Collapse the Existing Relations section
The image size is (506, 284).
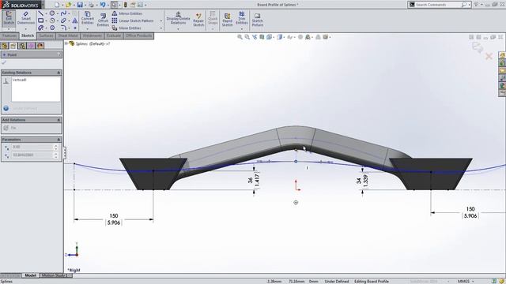tap(59, 73)
